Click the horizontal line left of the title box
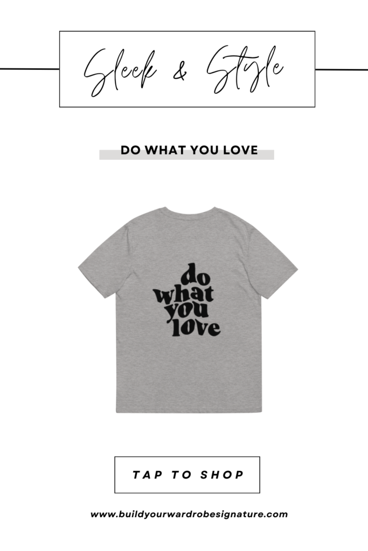 tap(30, 69)
